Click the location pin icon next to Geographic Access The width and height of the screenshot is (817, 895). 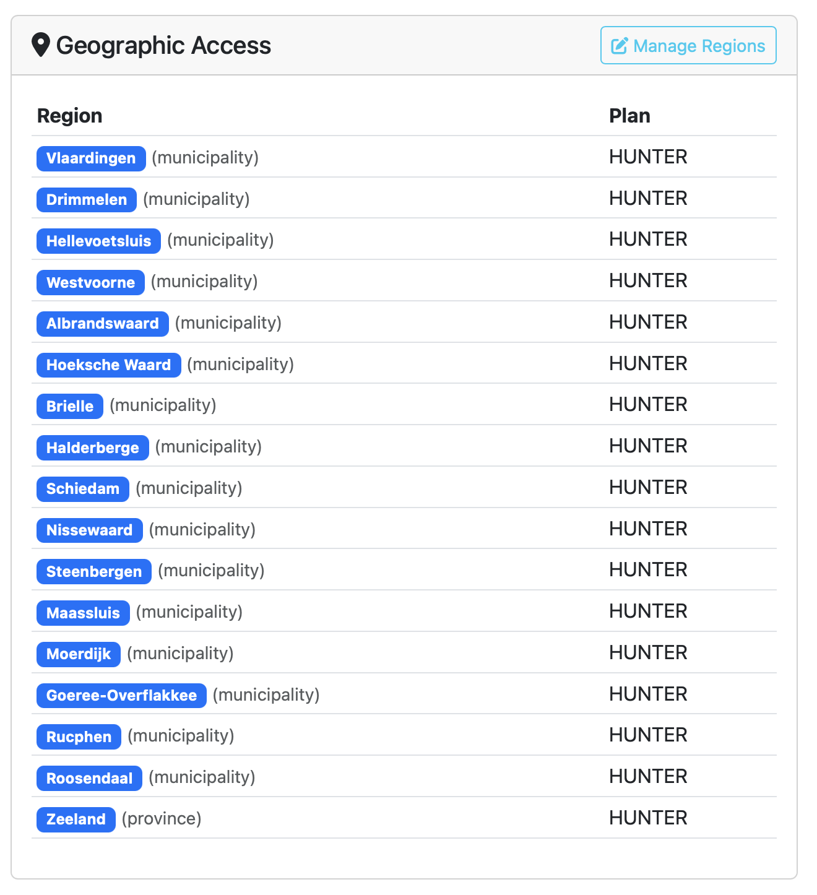41,45
